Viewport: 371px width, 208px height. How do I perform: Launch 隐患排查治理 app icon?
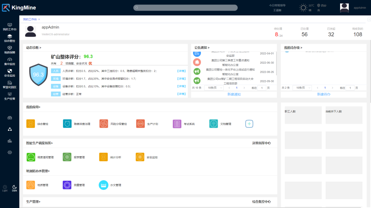tap(67, 124)
